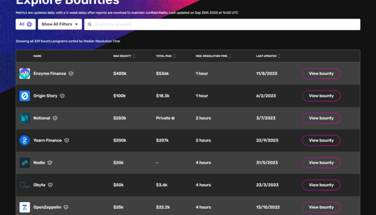Click the Notional logo icon
The height and width of the screenshot is (215, 376).
(x=25, y=118)
